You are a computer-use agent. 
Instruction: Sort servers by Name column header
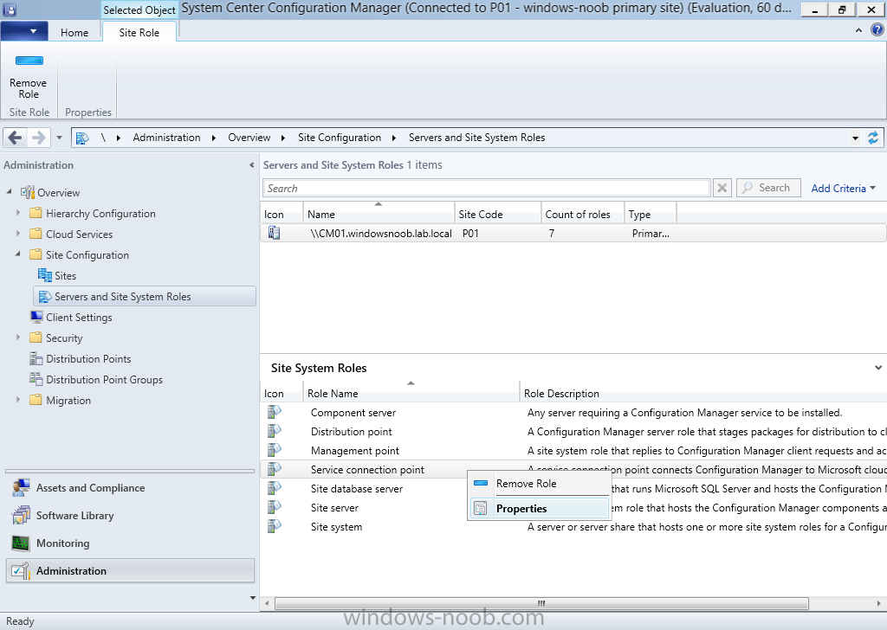point(379,214)
